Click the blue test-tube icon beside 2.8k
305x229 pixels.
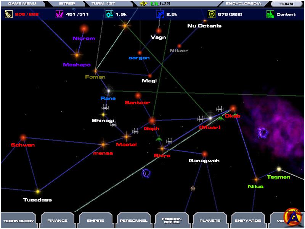(x=160, y=15)
